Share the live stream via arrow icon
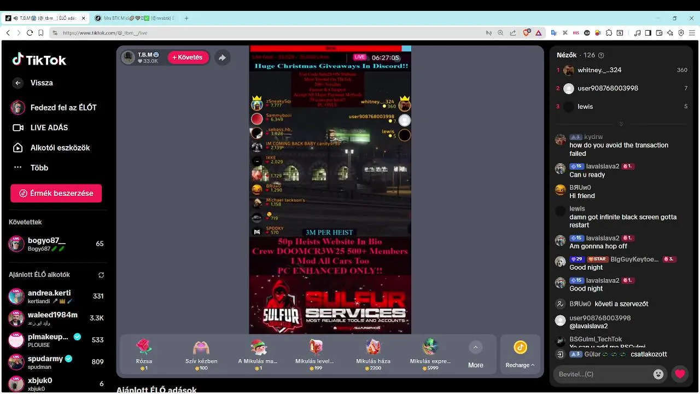 tap(222, 57)
